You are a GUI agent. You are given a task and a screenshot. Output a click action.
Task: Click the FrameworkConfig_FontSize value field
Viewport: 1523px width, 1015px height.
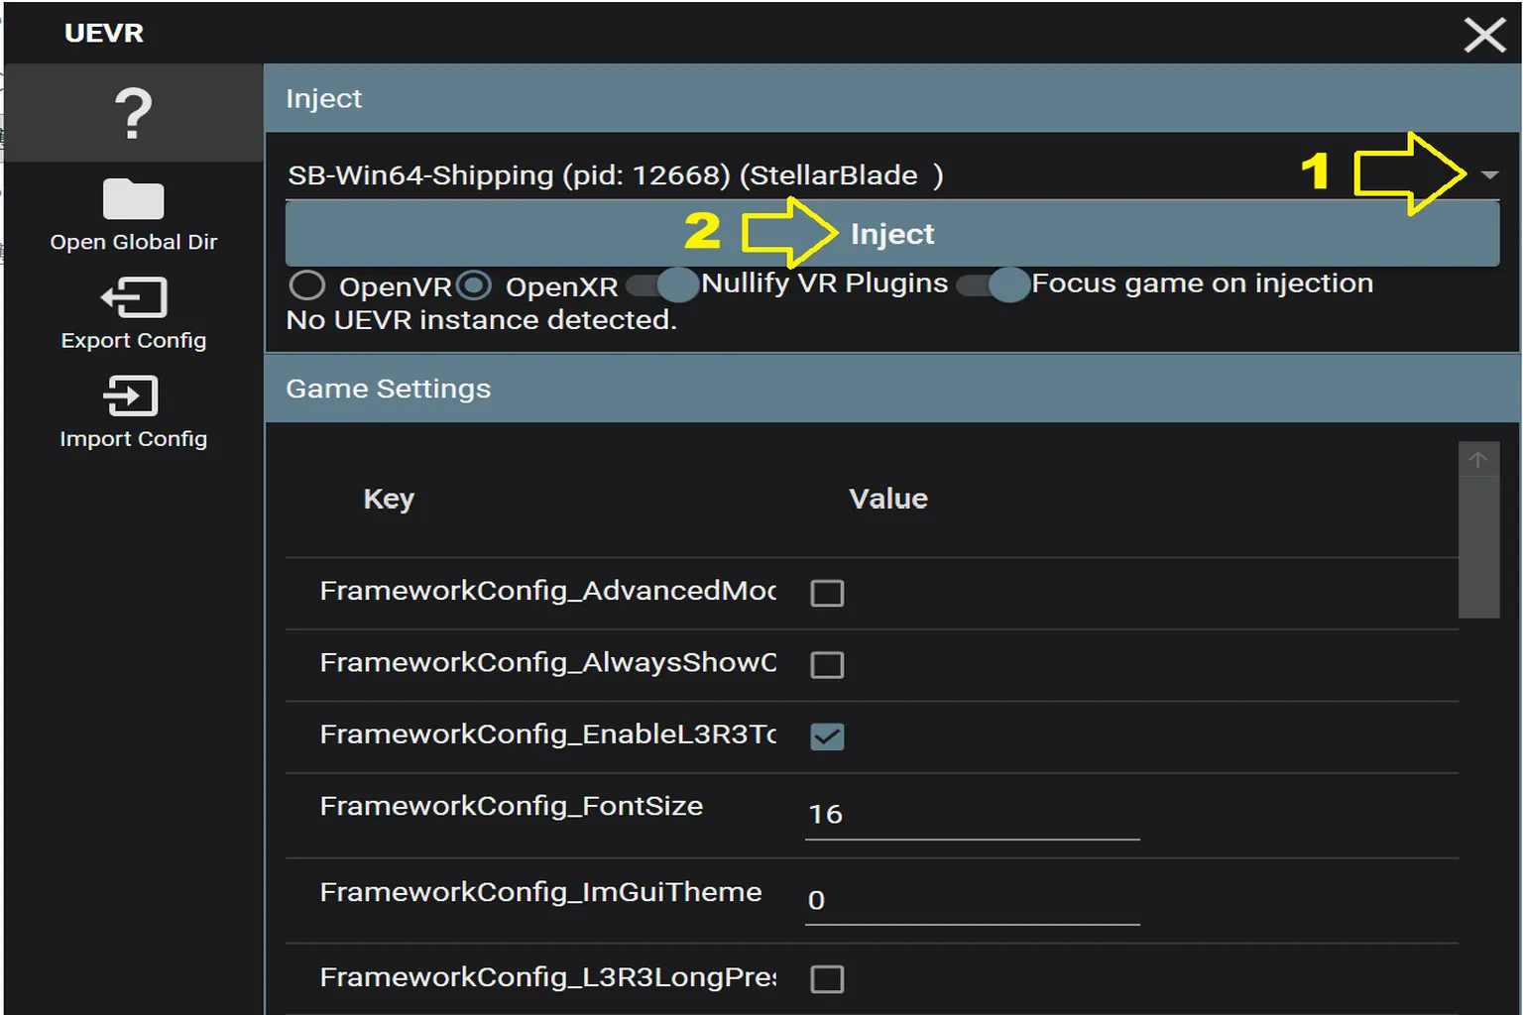pyautogui.click(x=973, y=815)
